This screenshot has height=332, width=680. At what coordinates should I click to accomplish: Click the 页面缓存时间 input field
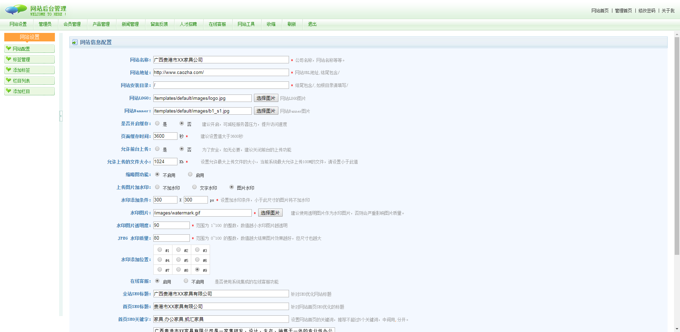(165, 136)
